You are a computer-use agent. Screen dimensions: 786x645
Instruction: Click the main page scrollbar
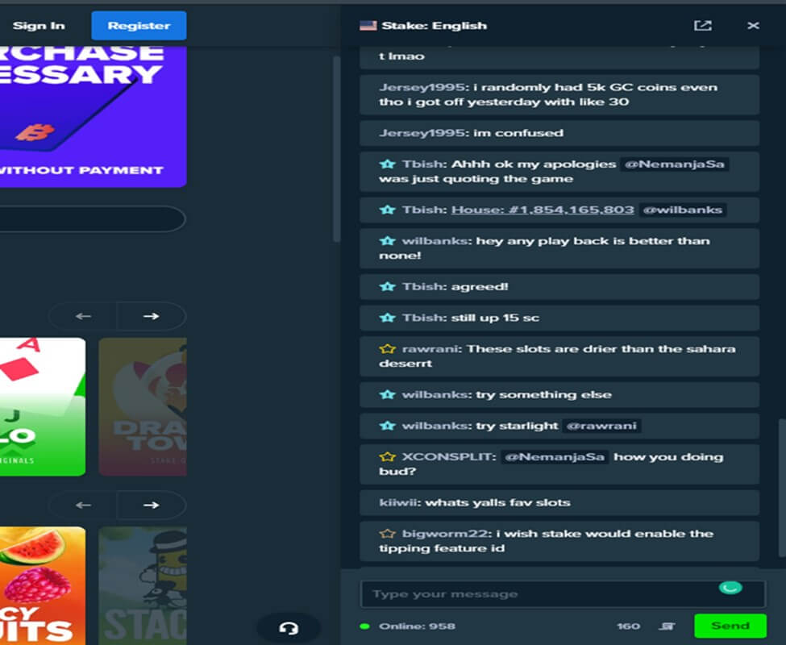pyautogui.click(x=336, y=149)
